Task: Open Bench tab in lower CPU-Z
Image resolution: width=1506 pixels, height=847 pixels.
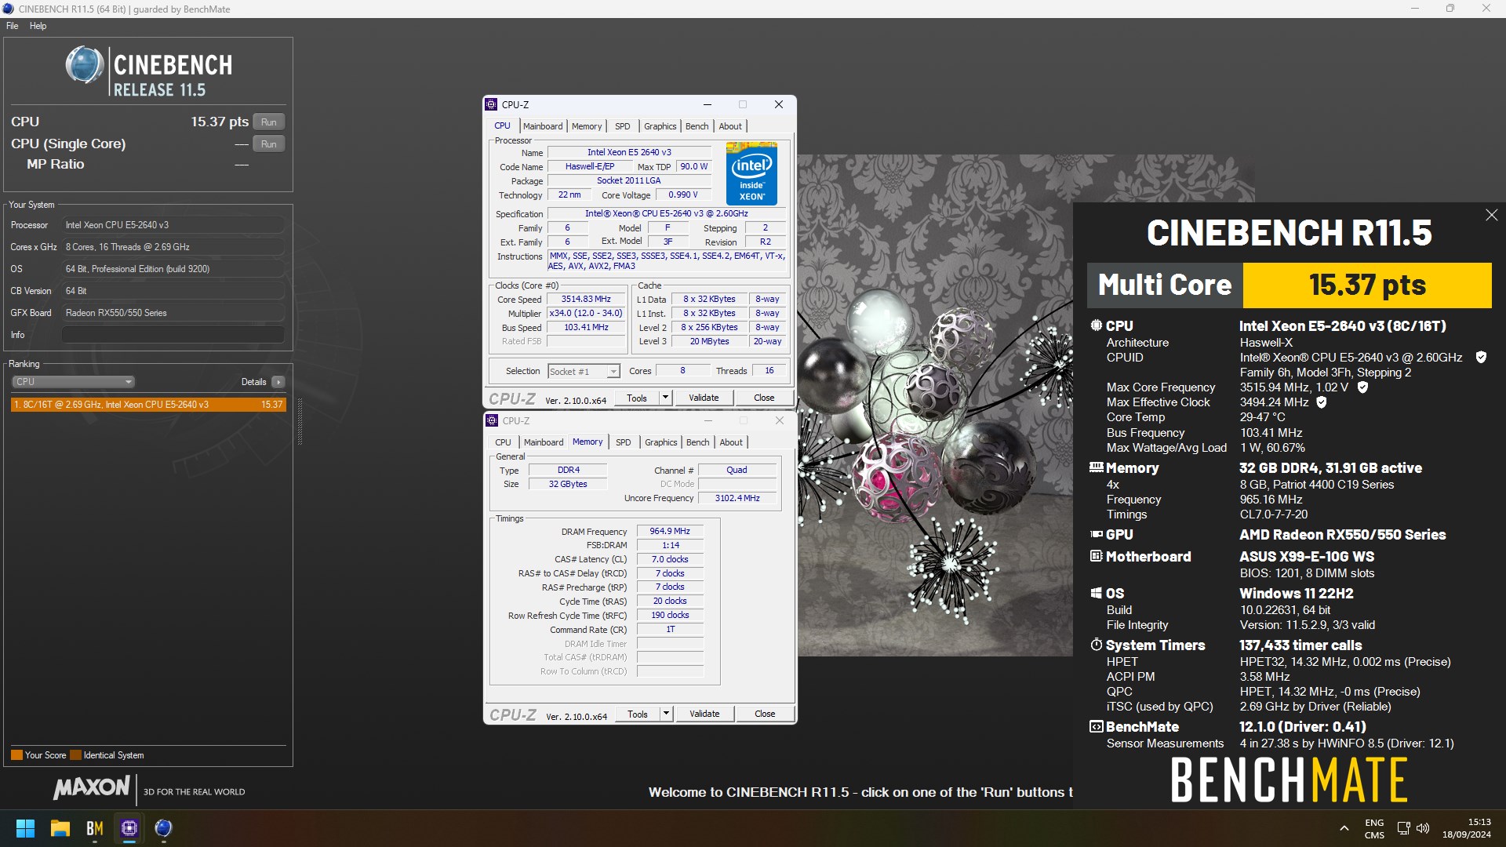Action: 697,442
